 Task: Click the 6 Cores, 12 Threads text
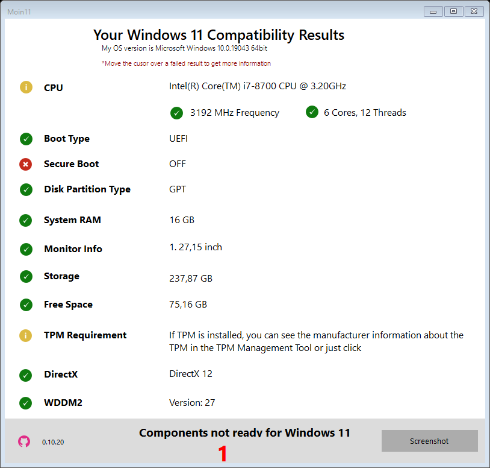365,113
